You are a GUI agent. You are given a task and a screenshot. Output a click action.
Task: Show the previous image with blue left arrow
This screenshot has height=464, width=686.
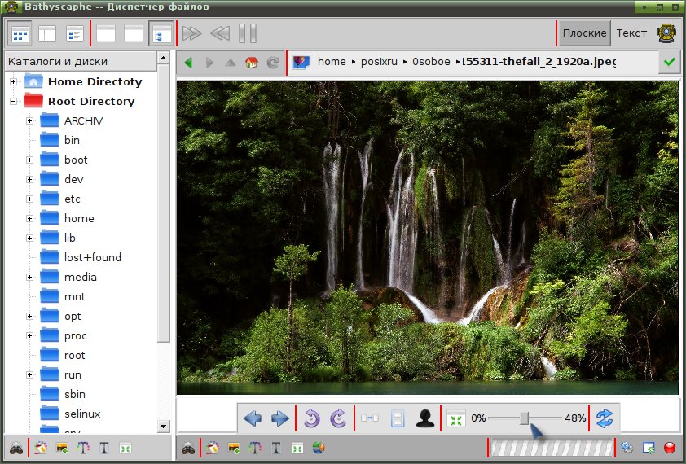point(253,418)
